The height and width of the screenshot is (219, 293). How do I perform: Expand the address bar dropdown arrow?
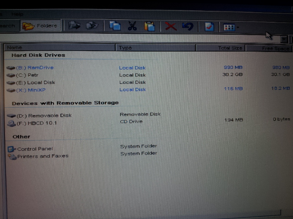point(284,39)
